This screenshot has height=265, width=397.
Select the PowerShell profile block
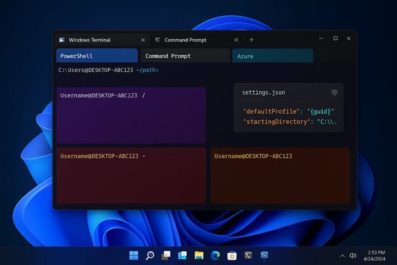coord(97,55)
